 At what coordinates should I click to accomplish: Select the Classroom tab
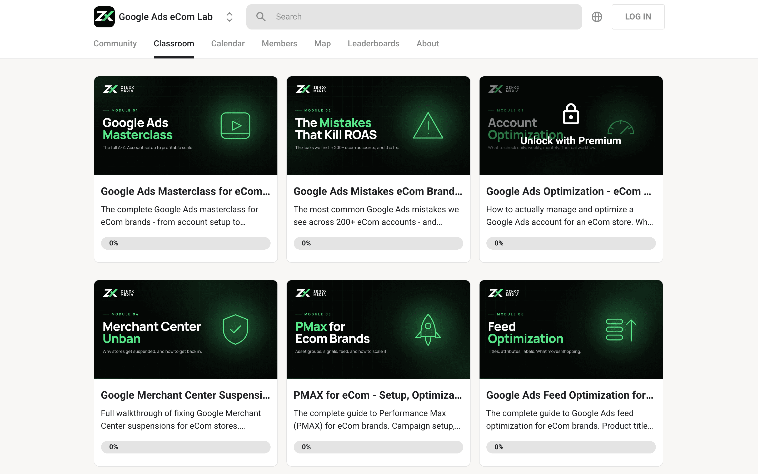(x=174, y=43)
